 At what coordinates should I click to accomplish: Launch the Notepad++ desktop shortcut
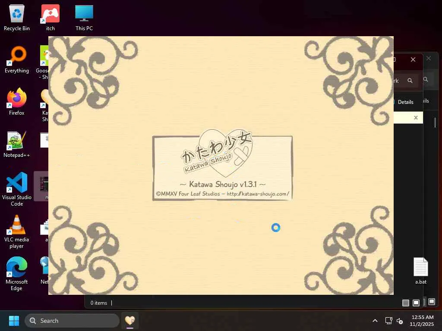tap(17, 144)
